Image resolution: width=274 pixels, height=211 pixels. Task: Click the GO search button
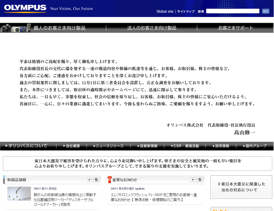[265, 11]
